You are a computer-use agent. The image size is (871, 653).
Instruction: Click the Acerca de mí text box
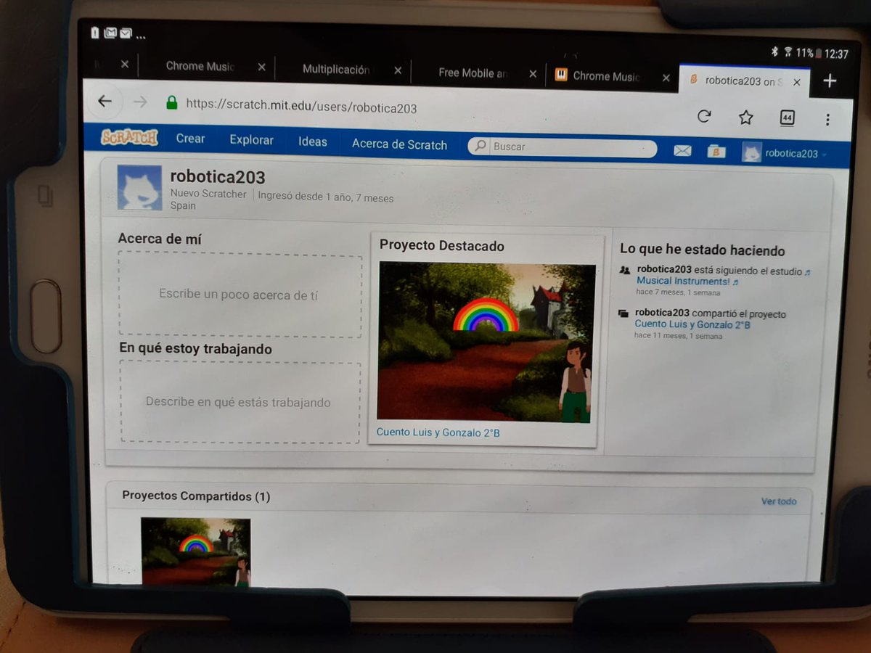point(240,295)
